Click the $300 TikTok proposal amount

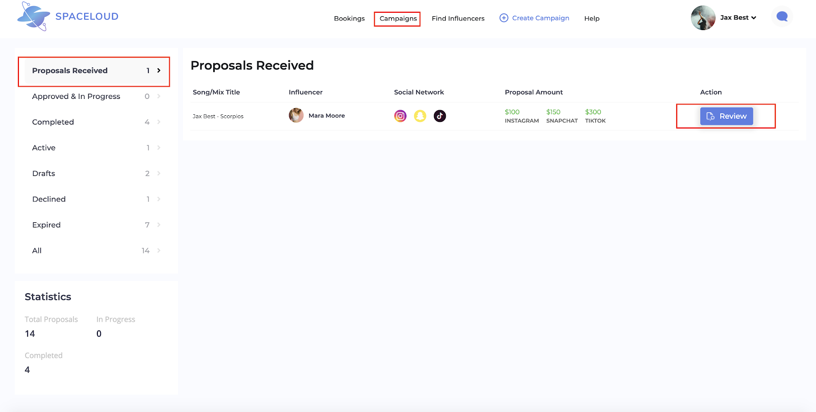click(x=593, y=112)
